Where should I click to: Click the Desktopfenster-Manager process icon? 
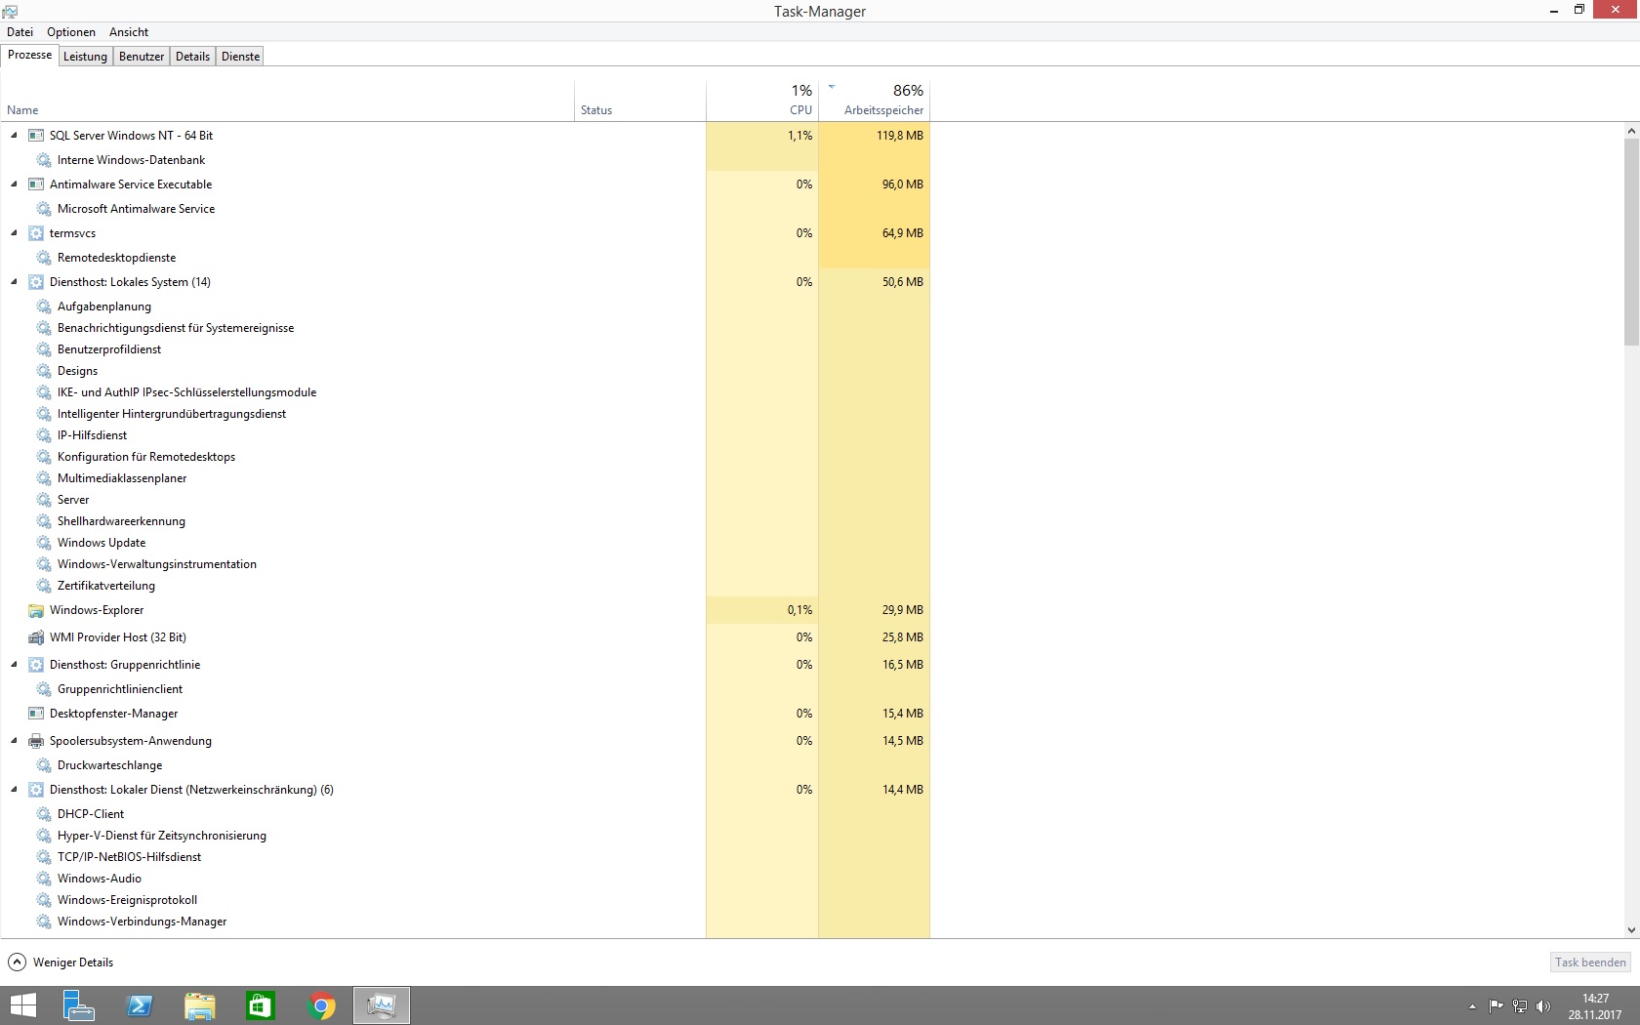[36, 714]
